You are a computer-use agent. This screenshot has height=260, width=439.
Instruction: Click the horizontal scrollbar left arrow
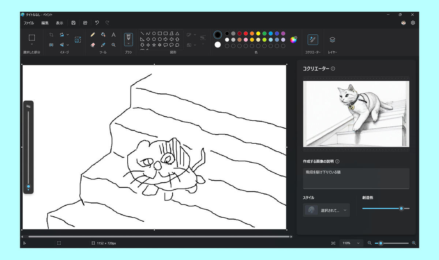click(x=22, y=237)
